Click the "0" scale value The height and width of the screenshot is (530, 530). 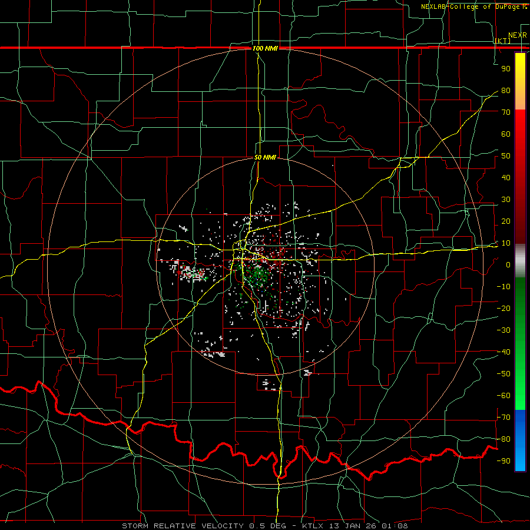point(508,265)
